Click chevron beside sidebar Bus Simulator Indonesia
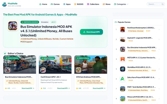 (x=159, y=49)
